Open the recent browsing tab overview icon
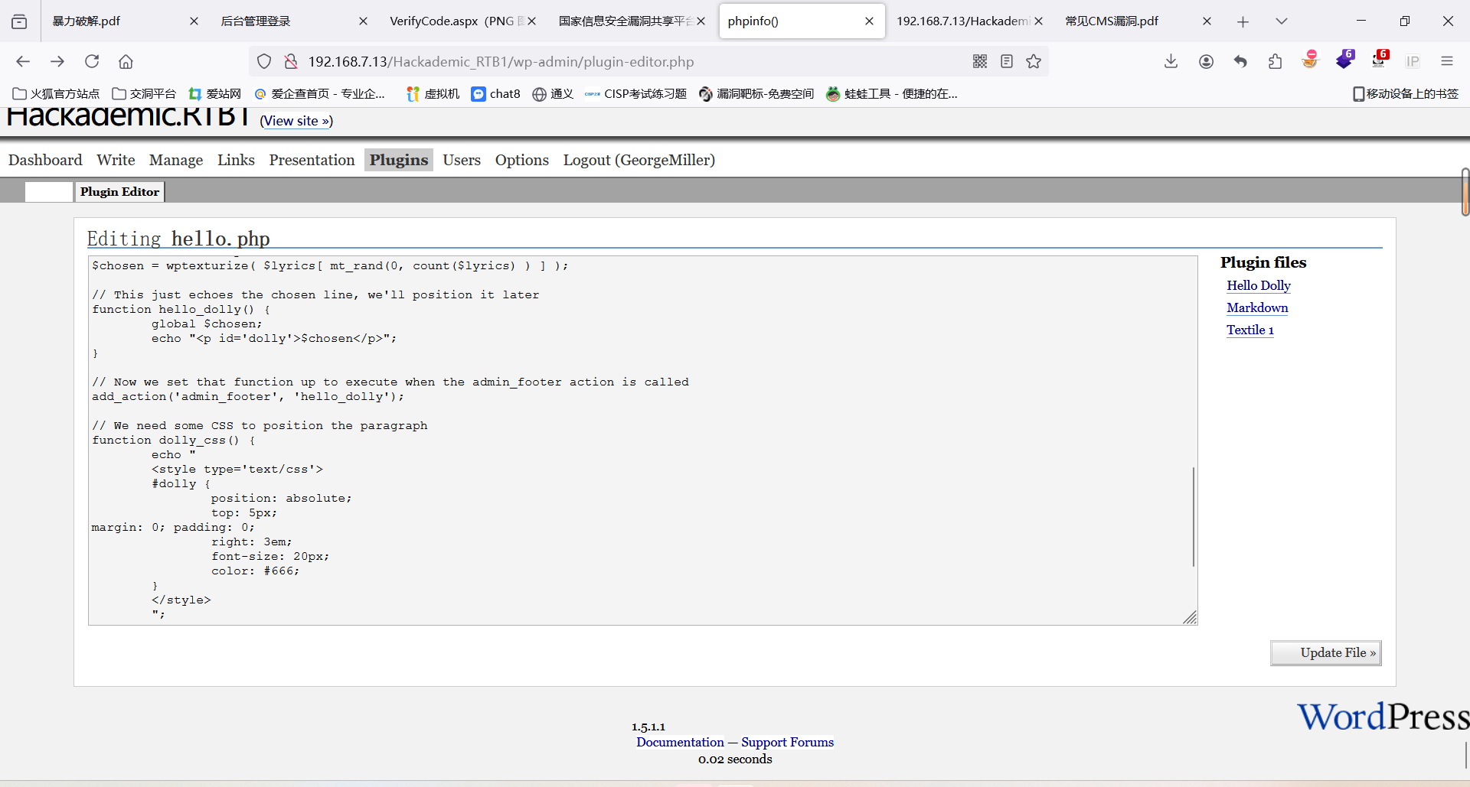This screenshot has width=1470, height=787. click(19, 21)
